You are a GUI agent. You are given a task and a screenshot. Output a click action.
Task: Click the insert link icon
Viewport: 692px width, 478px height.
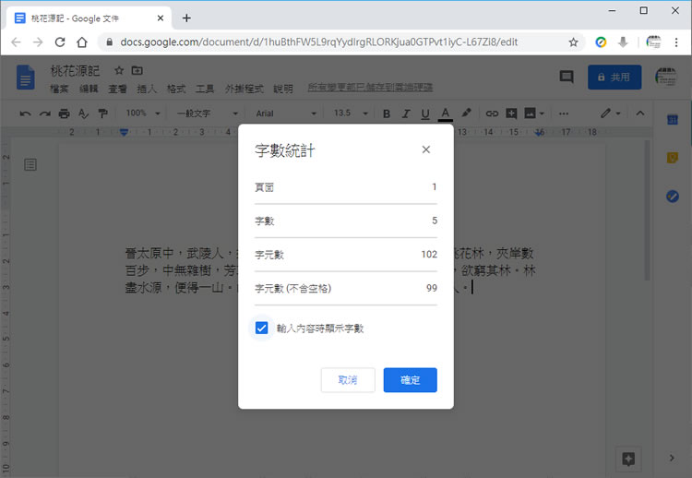tap(492, 114)
